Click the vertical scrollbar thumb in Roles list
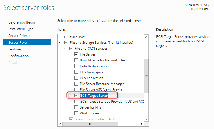Viewport: 214px width, 129px height. pos(146,76)
